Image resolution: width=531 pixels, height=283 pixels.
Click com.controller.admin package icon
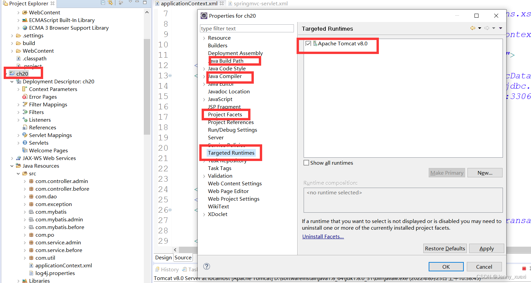31,181
